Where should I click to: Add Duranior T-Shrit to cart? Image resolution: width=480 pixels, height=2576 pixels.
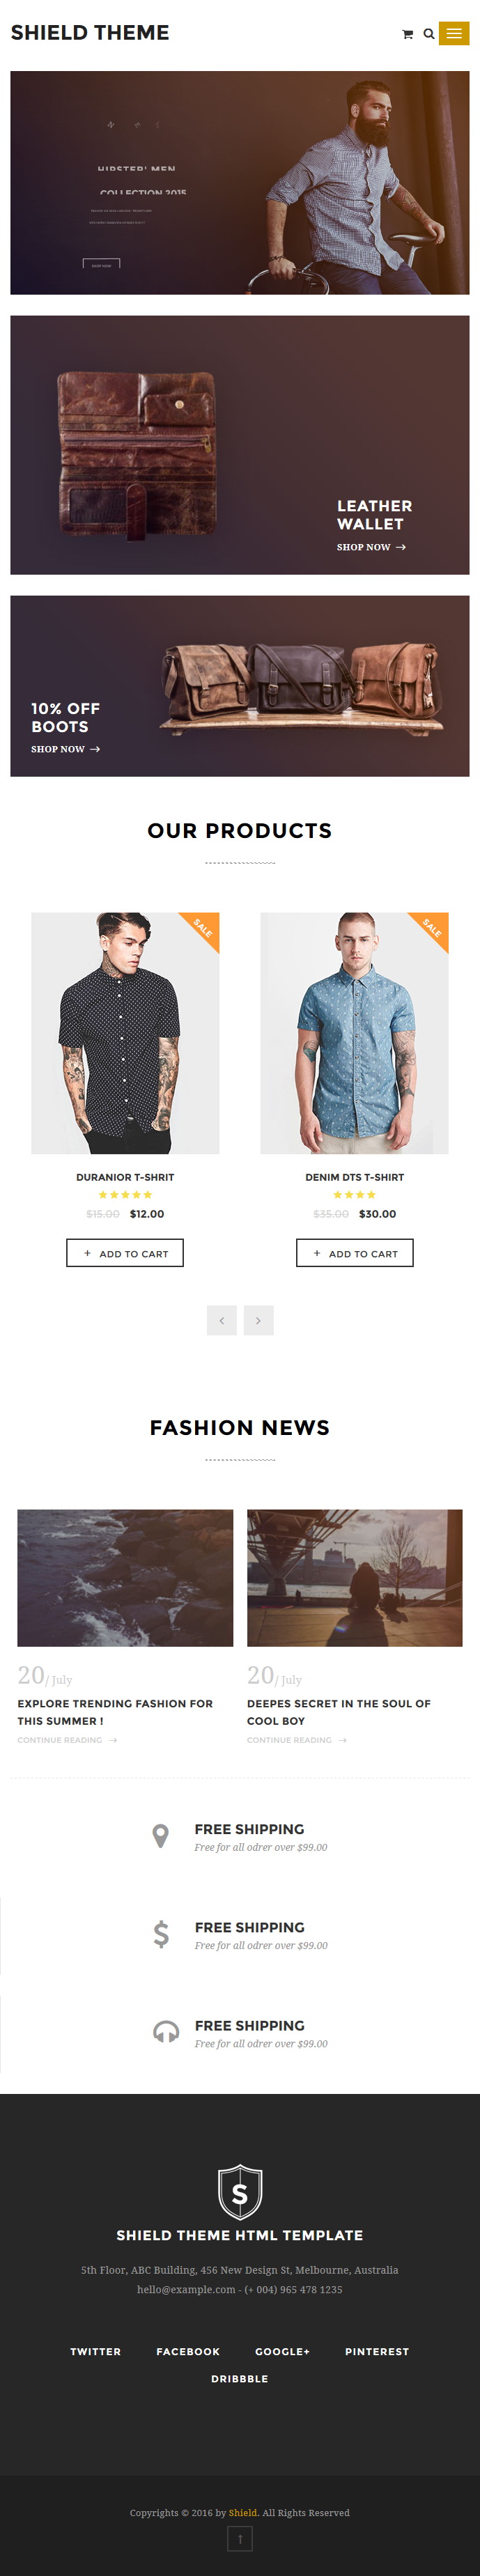click(125, 1253)
